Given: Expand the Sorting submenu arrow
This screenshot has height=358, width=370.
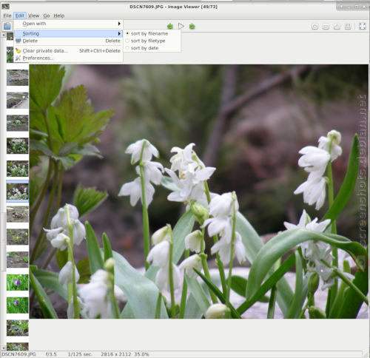Looking at the screenshot, I should [x=119, y=33].
